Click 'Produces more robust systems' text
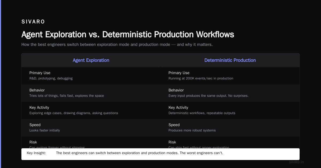The image size is (321, 168). (192, 130)
